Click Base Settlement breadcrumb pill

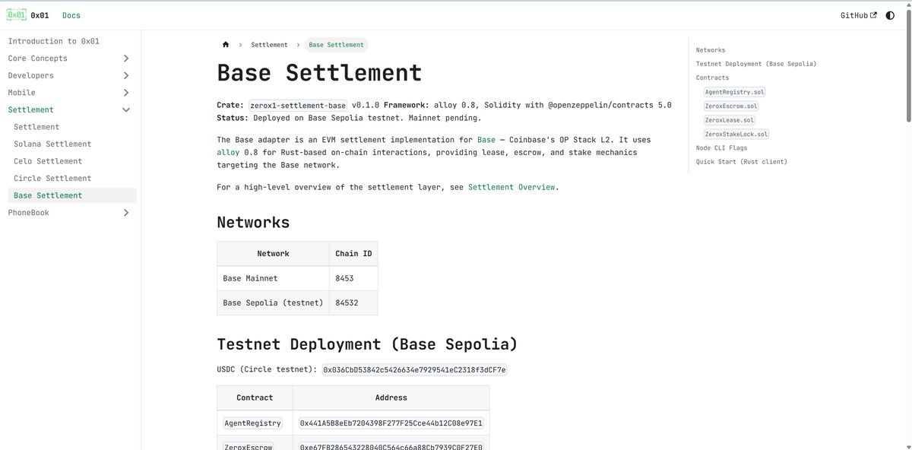(337, 45)
